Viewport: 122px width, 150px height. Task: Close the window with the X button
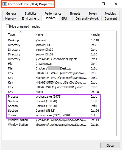coord(116,4)
